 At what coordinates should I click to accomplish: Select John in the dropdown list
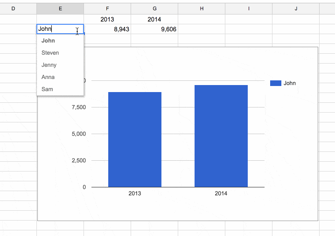60,41
